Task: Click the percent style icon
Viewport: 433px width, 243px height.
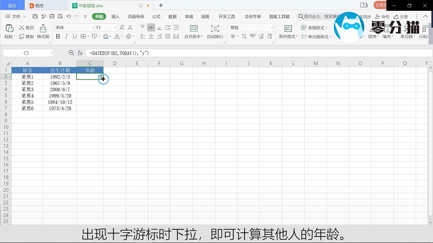Action: pos(244,36)
